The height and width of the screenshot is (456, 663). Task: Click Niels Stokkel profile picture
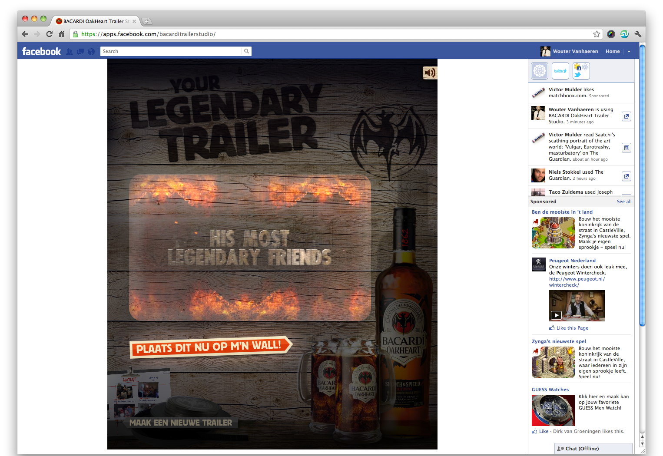click(538, 175)
